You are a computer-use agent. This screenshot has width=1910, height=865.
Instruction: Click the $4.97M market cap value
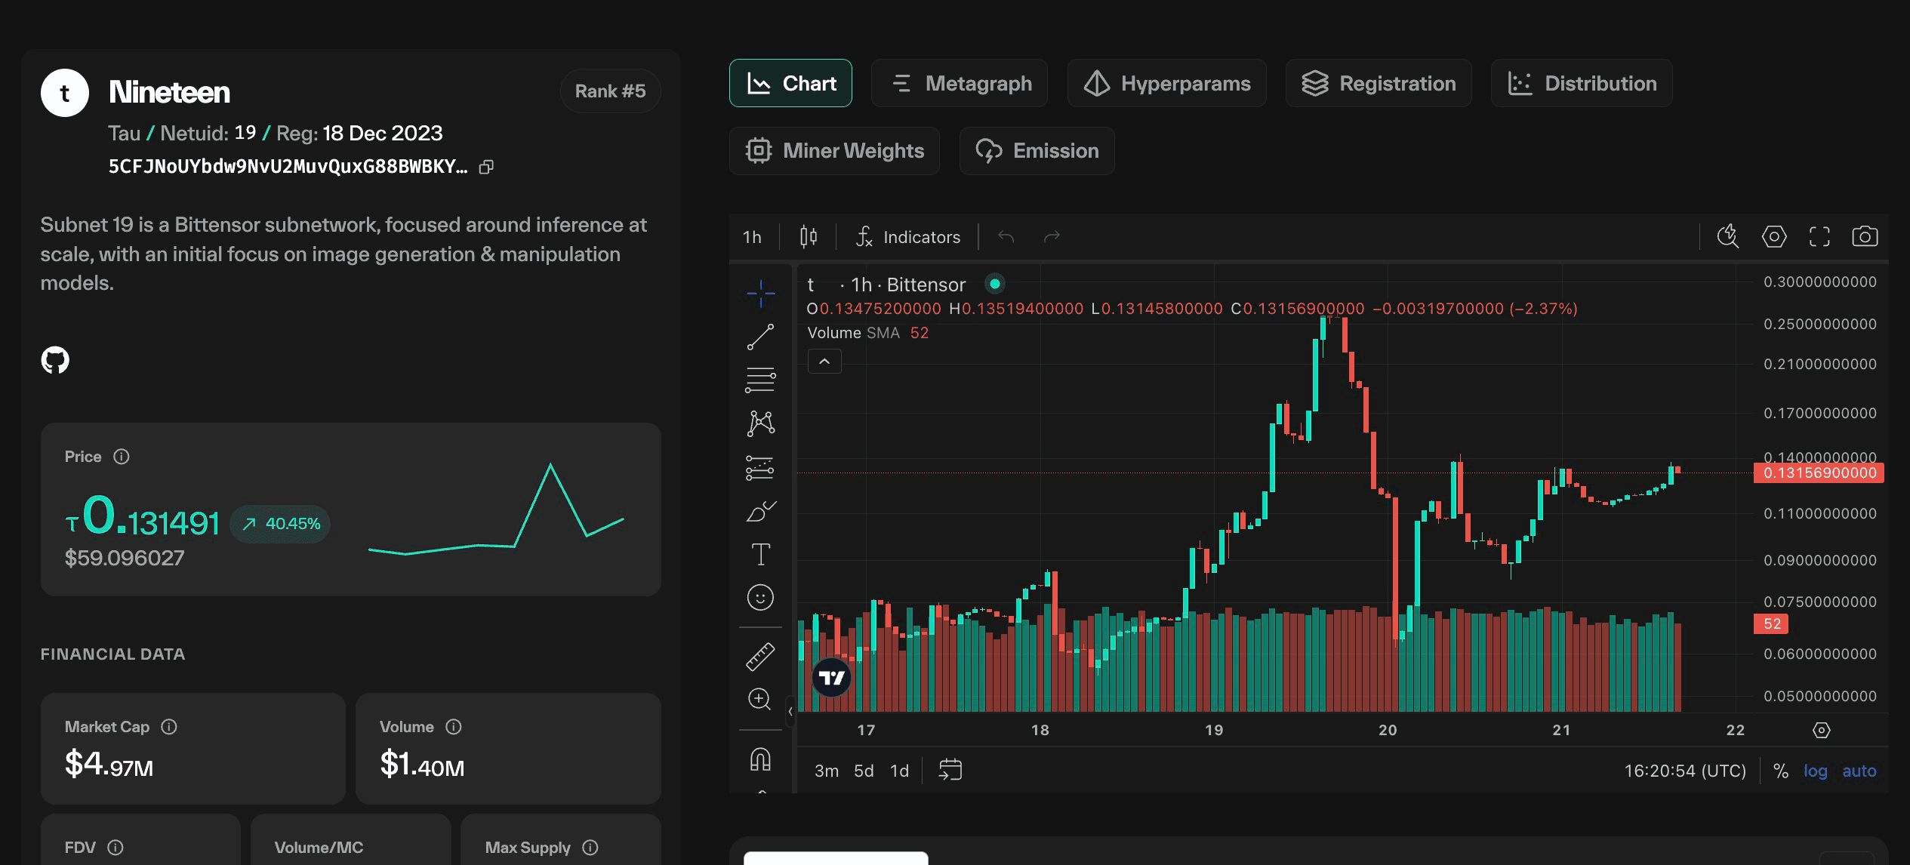[109, 764]
